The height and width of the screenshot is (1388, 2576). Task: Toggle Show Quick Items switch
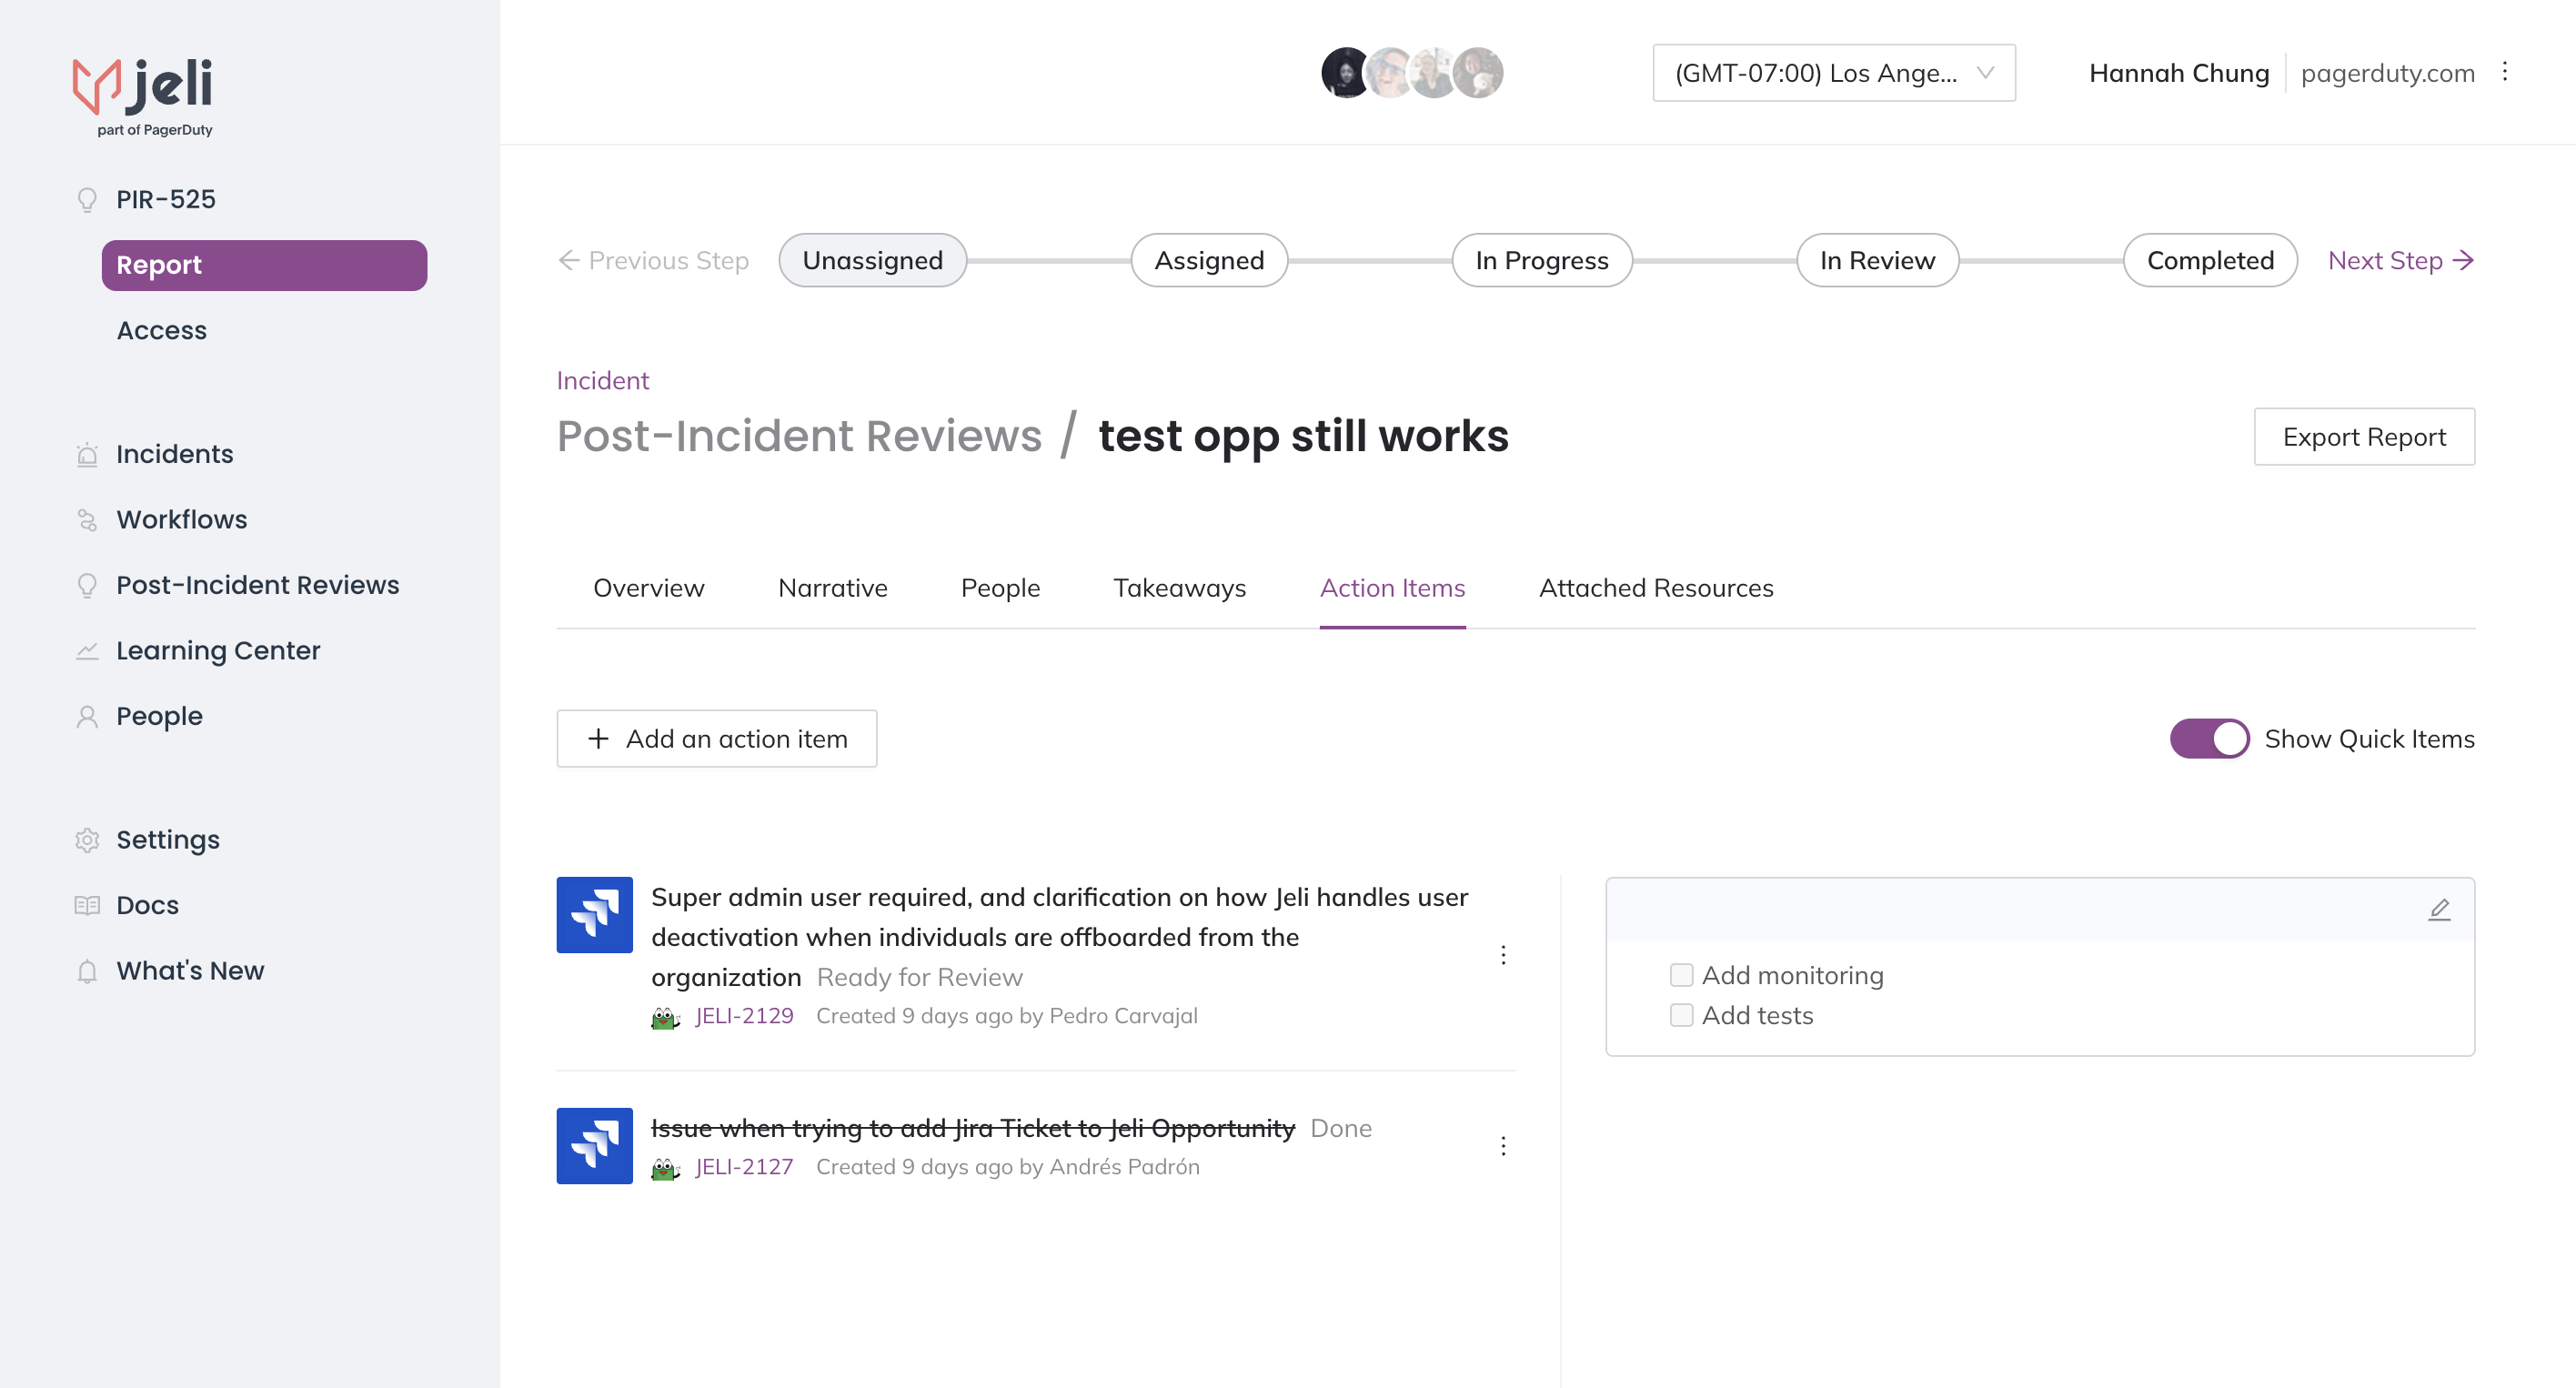(2209, 739)
